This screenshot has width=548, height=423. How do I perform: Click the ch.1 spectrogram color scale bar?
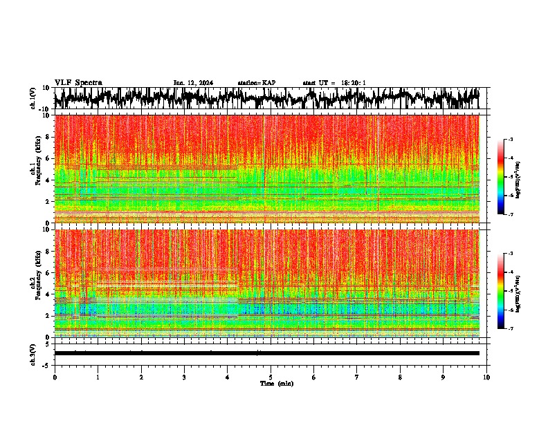(501, 177)
